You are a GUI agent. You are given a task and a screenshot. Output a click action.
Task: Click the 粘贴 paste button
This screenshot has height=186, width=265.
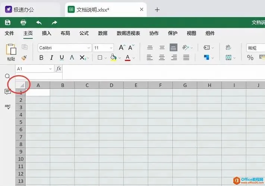[11, 52]
